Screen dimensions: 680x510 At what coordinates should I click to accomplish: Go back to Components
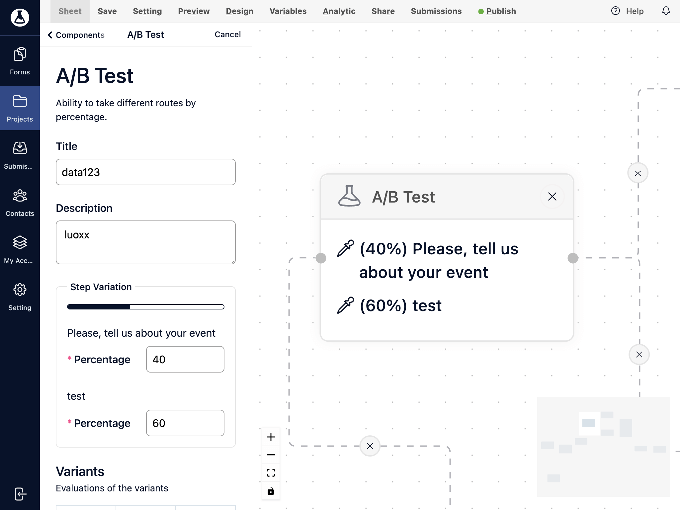point(76,35)
